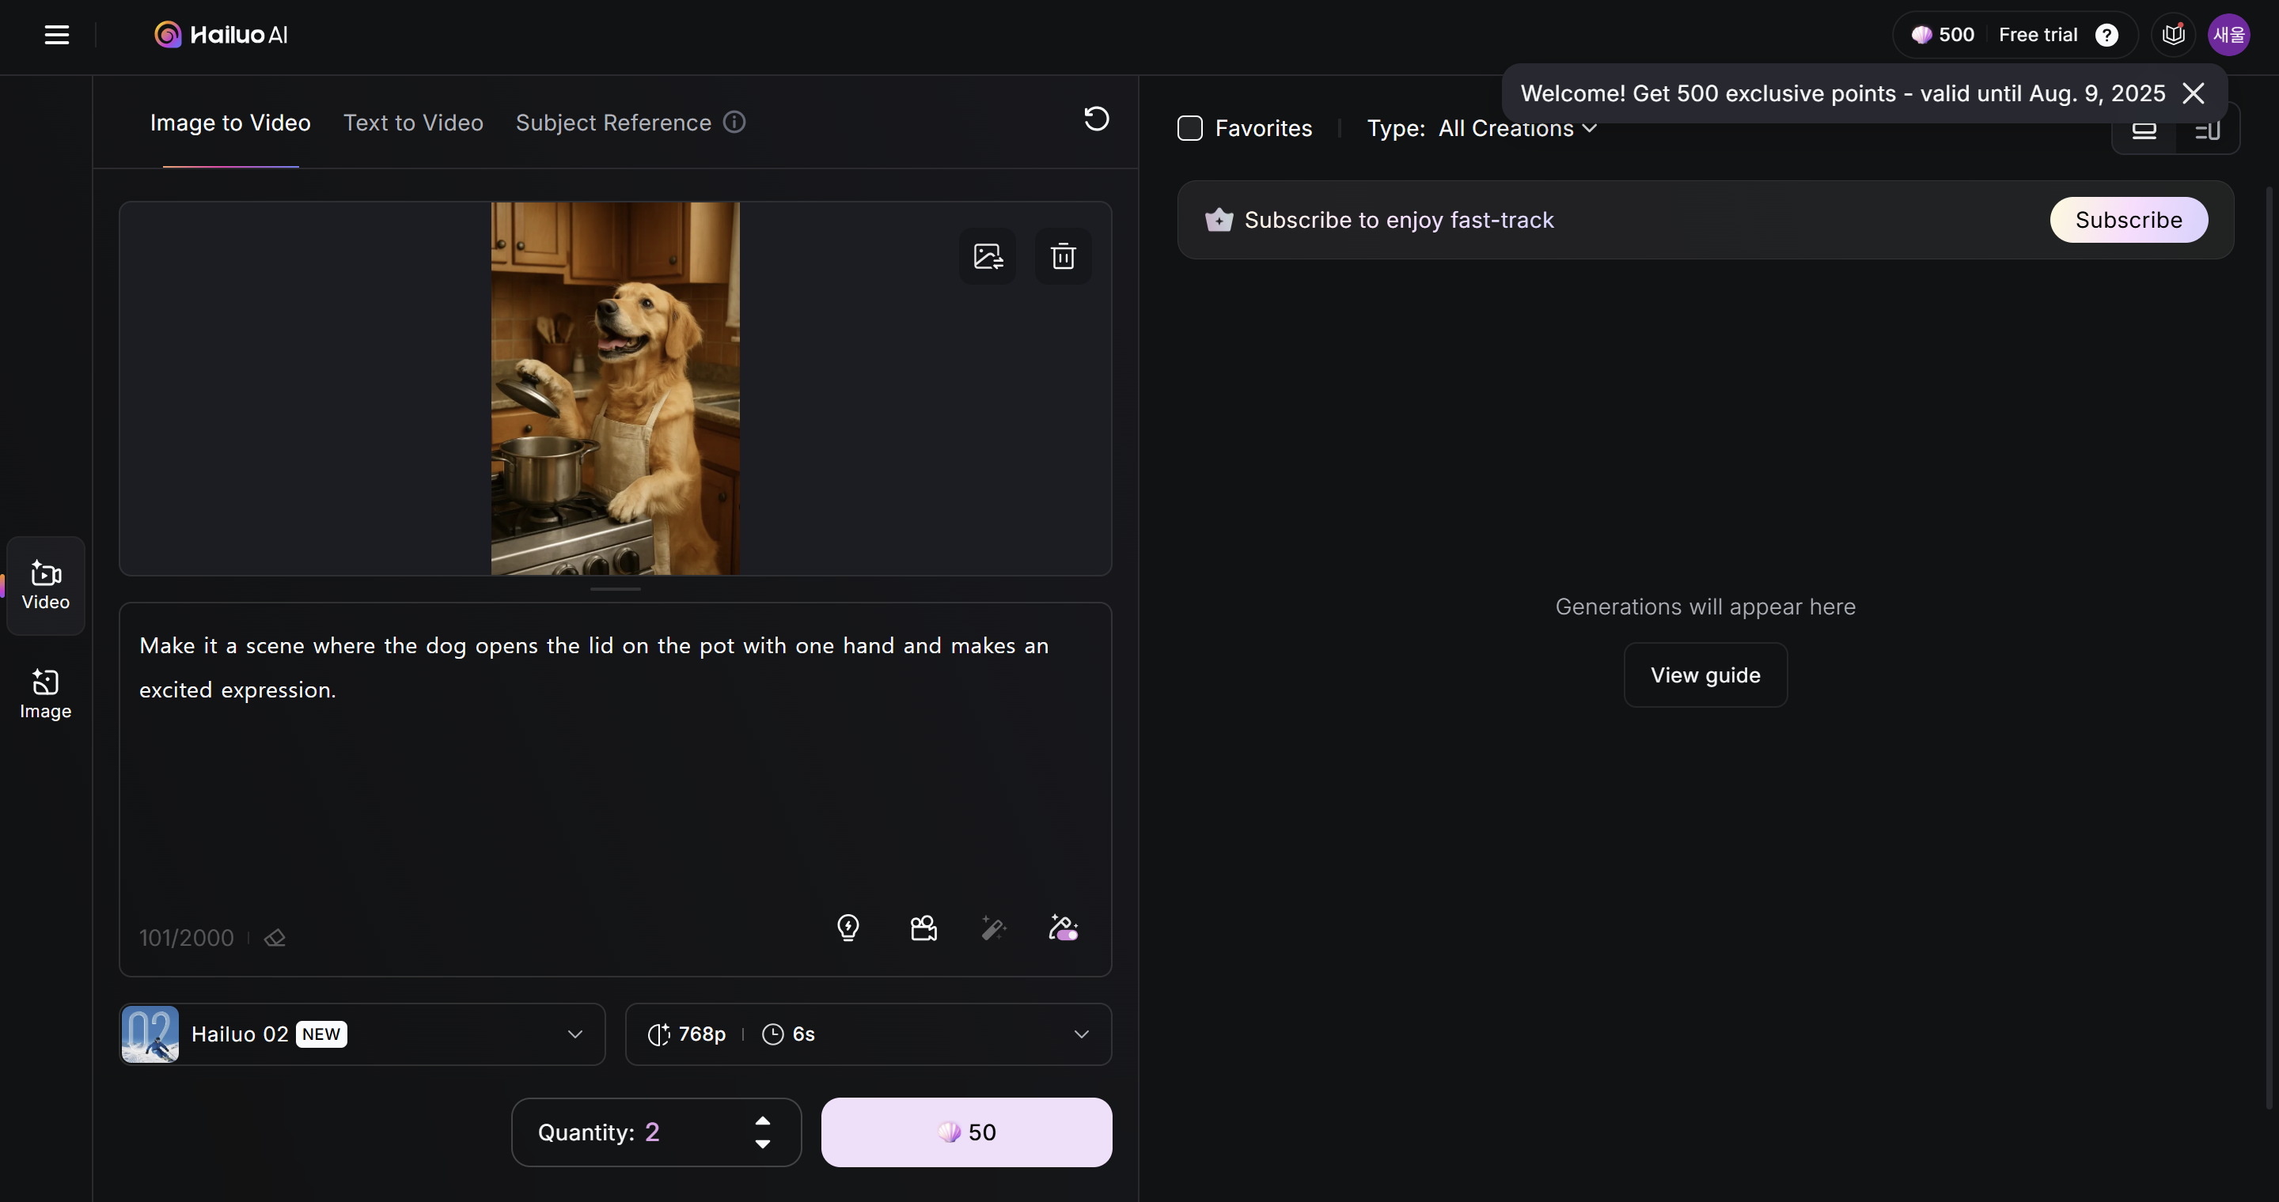This screenshot has height=1202, width=2279.
Task: Click 'Generations will appear here' text
Action: (x=1705, y=607)
